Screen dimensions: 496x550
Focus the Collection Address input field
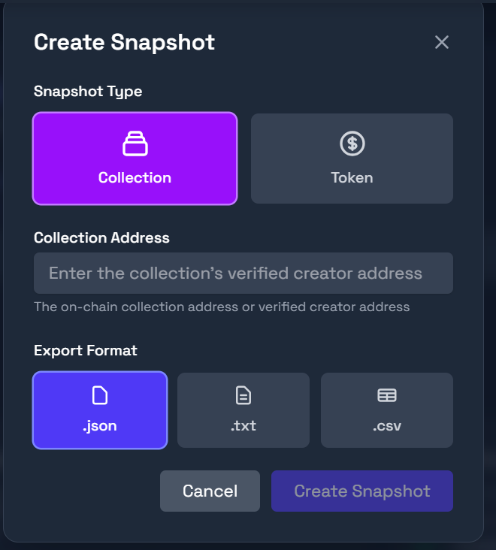pyautogui.click(x=243, y=273)
